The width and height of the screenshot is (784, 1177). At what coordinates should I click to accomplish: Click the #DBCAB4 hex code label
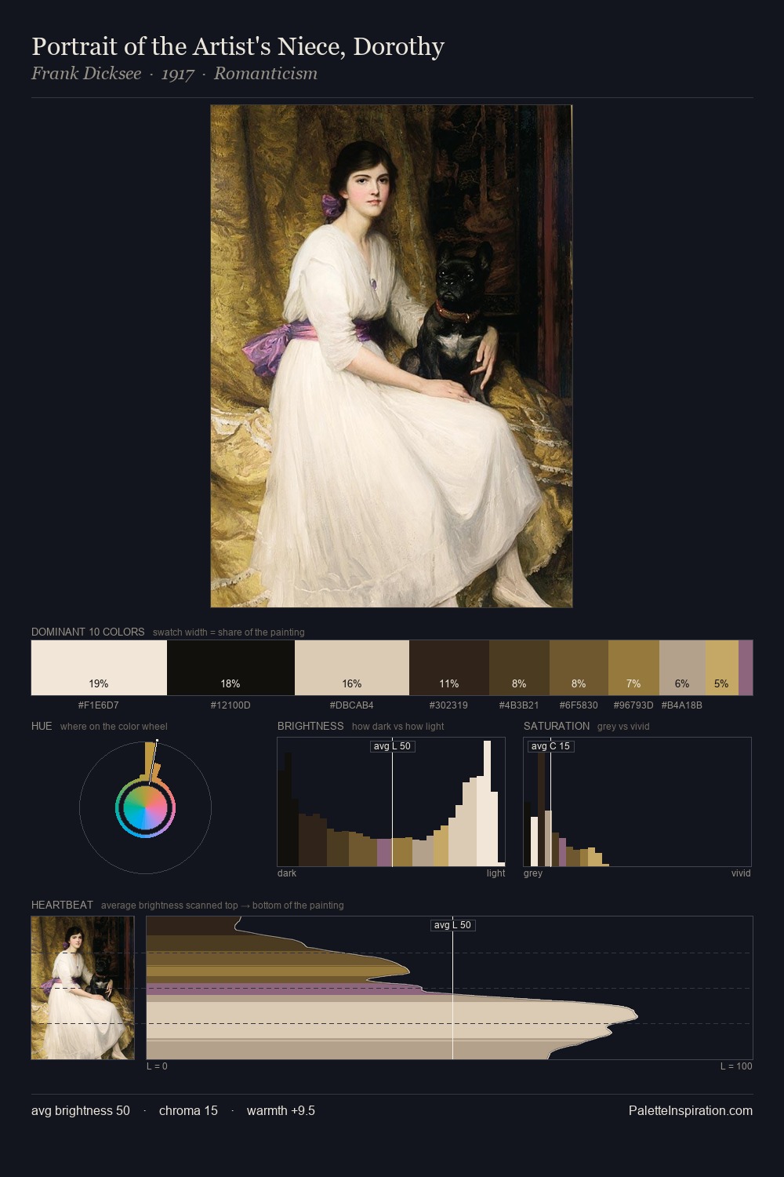[352, 705]
